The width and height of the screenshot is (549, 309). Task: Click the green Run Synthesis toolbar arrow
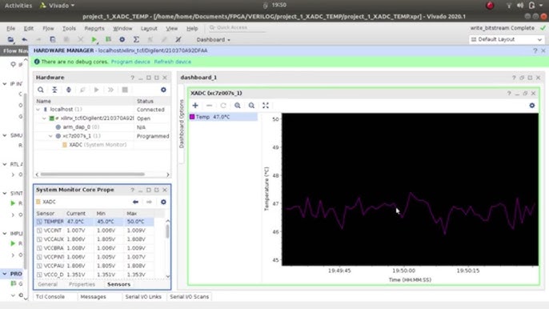[94, 39]
